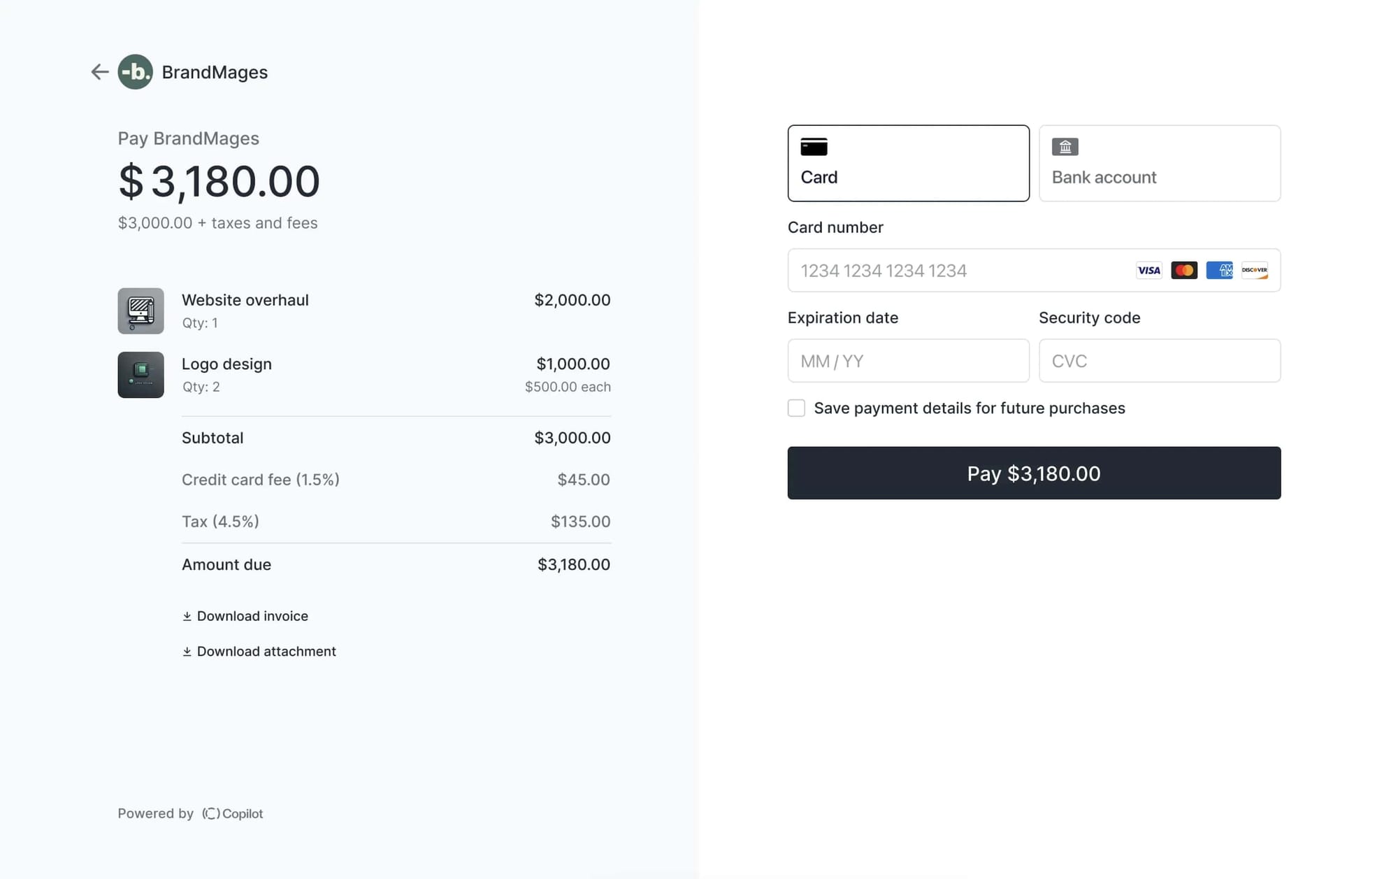The width and height of the screenshot is (1398, 879).
Task: Click the Mastercard logo in card field
Action: coord(1184,271)
